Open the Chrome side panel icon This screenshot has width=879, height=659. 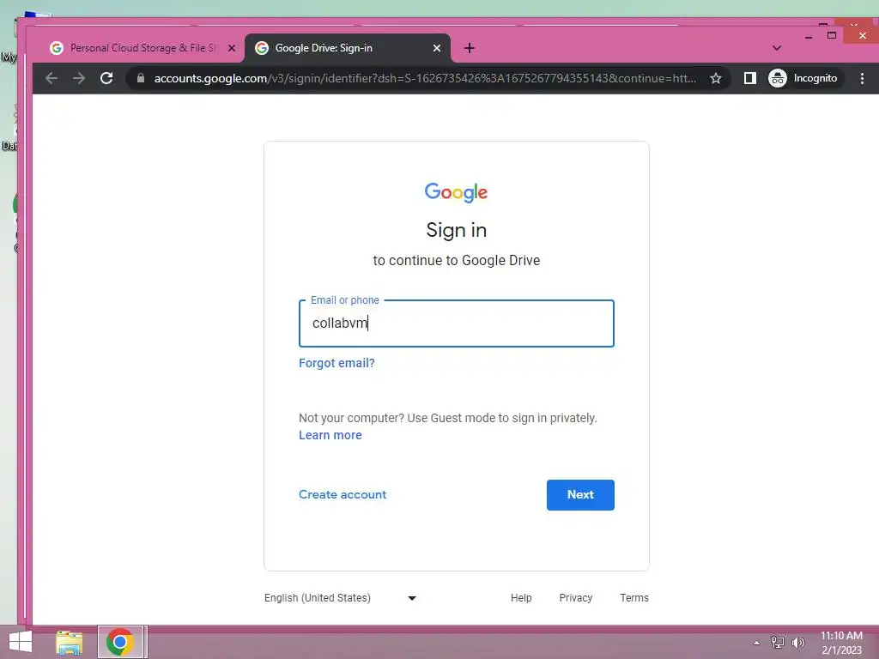(x=749, y=78)
